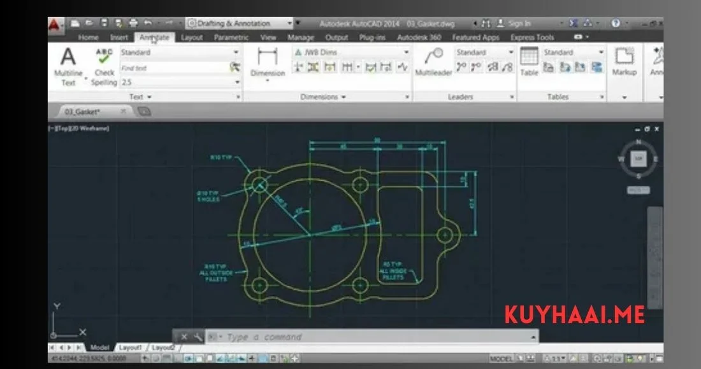Run the Check Spelling tool
Viewport: 701px width, 369px height.
pyautogui.click(x=104, y=67)
